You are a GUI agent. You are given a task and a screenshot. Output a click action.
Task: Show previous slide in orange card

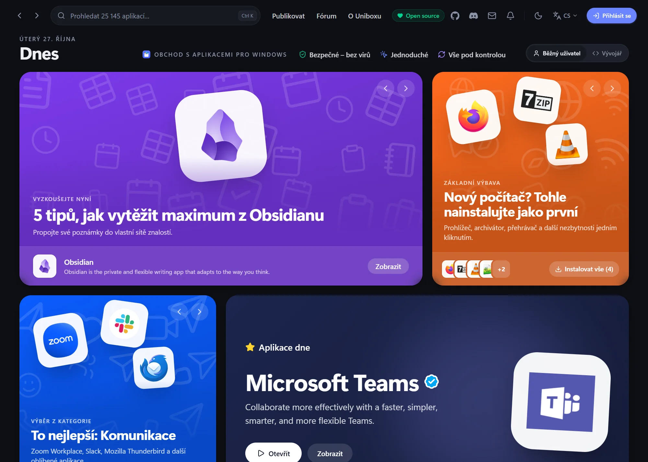[592, 88]
